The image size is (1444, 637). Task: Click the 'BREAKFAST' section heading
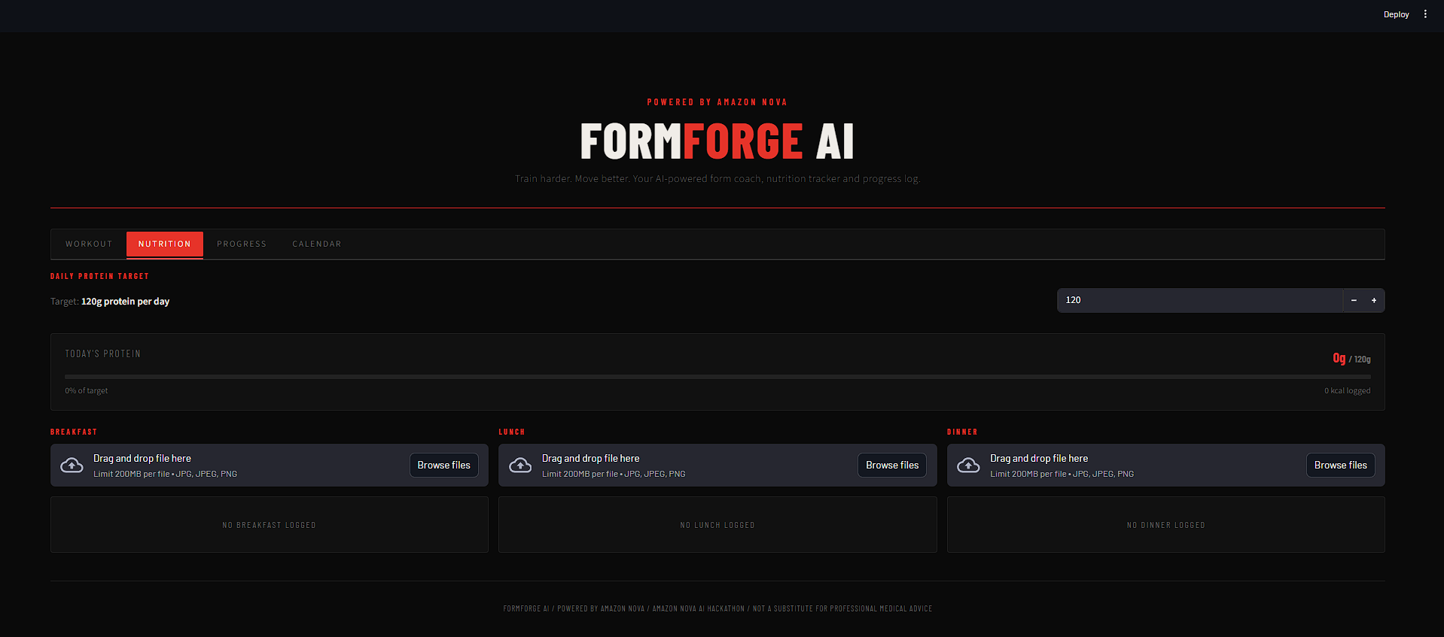tap(74, 432)
